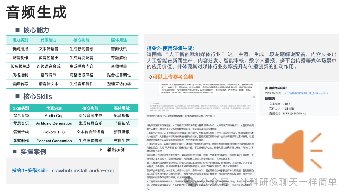Click the 文本转自然语音 cell

(90, 132)
